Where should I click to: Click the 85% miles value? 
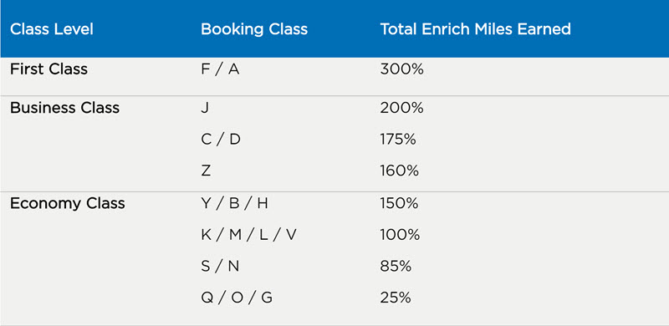(396, 267)
